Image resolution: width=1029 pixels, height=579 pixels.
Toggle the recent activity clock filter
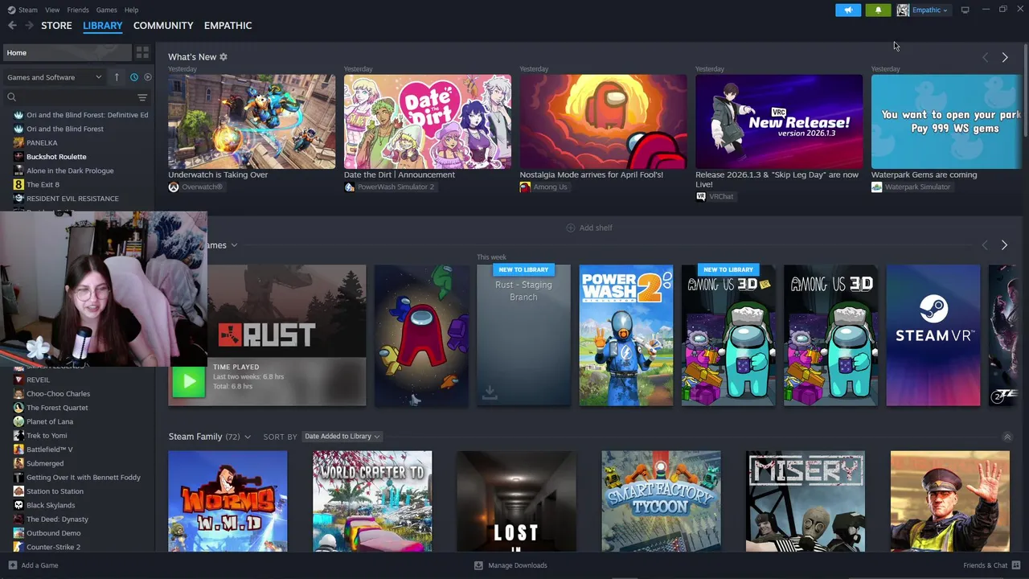click(134, 77)
